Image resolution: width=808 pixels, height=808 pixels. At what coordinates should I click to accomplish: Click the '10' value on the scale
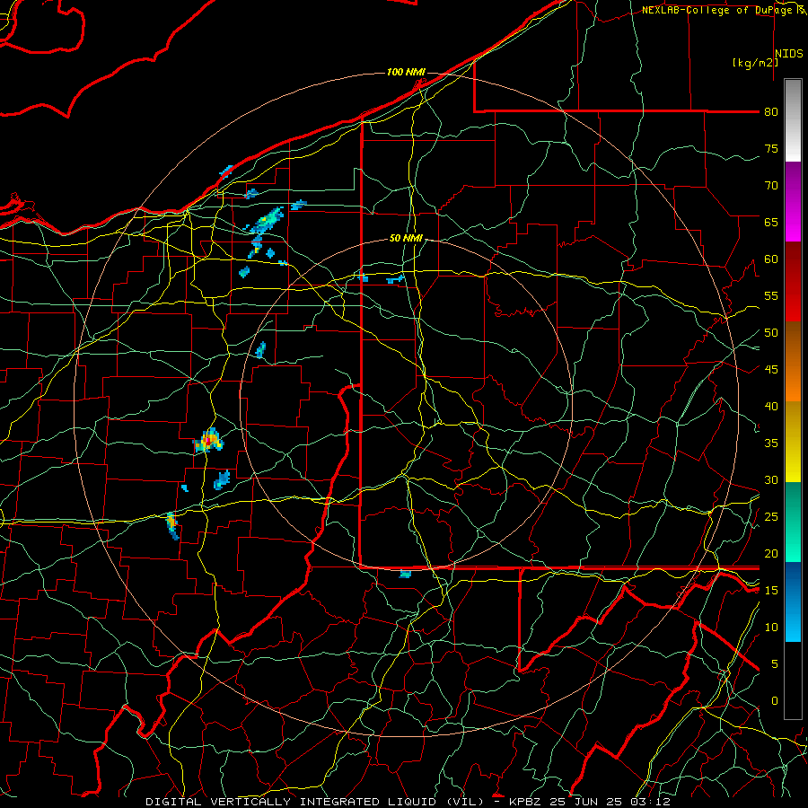pyautogui.click(x=771, y=628)
